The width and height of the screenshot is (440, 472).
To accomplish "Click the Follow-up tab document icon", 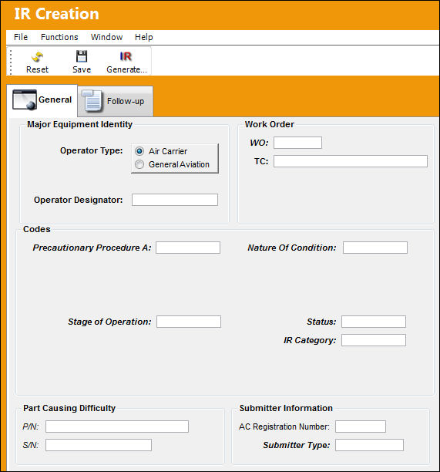I will click(x=92, y=101).
